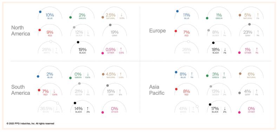Click Asia Pacific black color dot

[210, 105]
